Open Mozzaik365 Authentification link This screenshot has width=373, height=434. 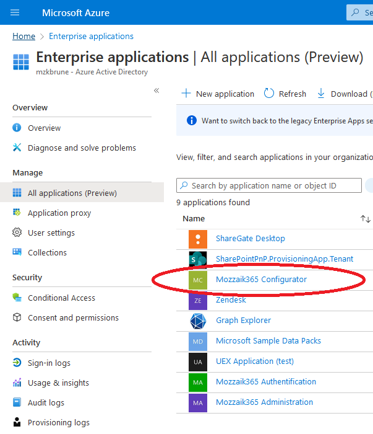point(266,382)
